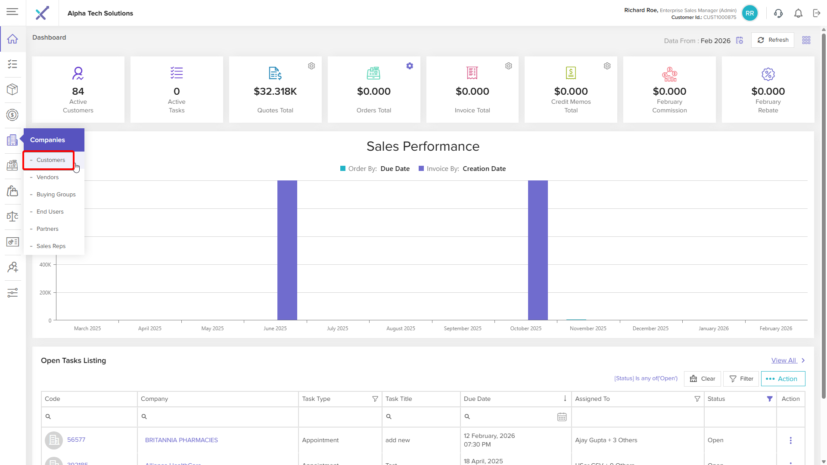
Task: Open Assigned To column filter
Action: coord(697,399)
